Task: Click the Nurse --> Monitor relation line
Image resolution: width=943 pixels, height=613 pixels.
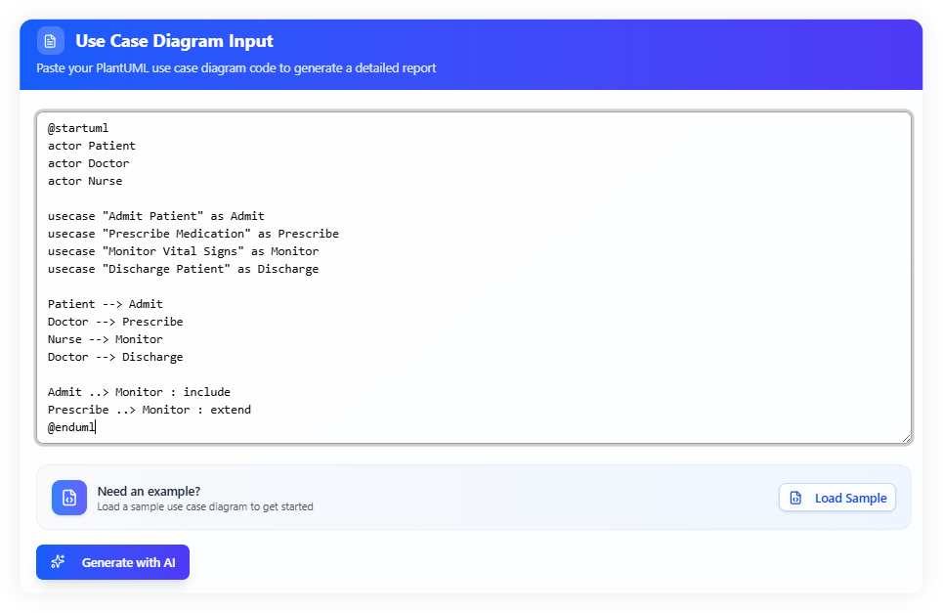Action: tap(106, 339)
